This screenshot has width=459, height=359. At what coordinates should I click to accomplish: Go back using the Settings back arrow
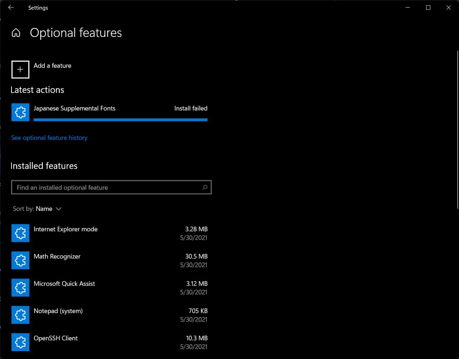coord(11,8)
